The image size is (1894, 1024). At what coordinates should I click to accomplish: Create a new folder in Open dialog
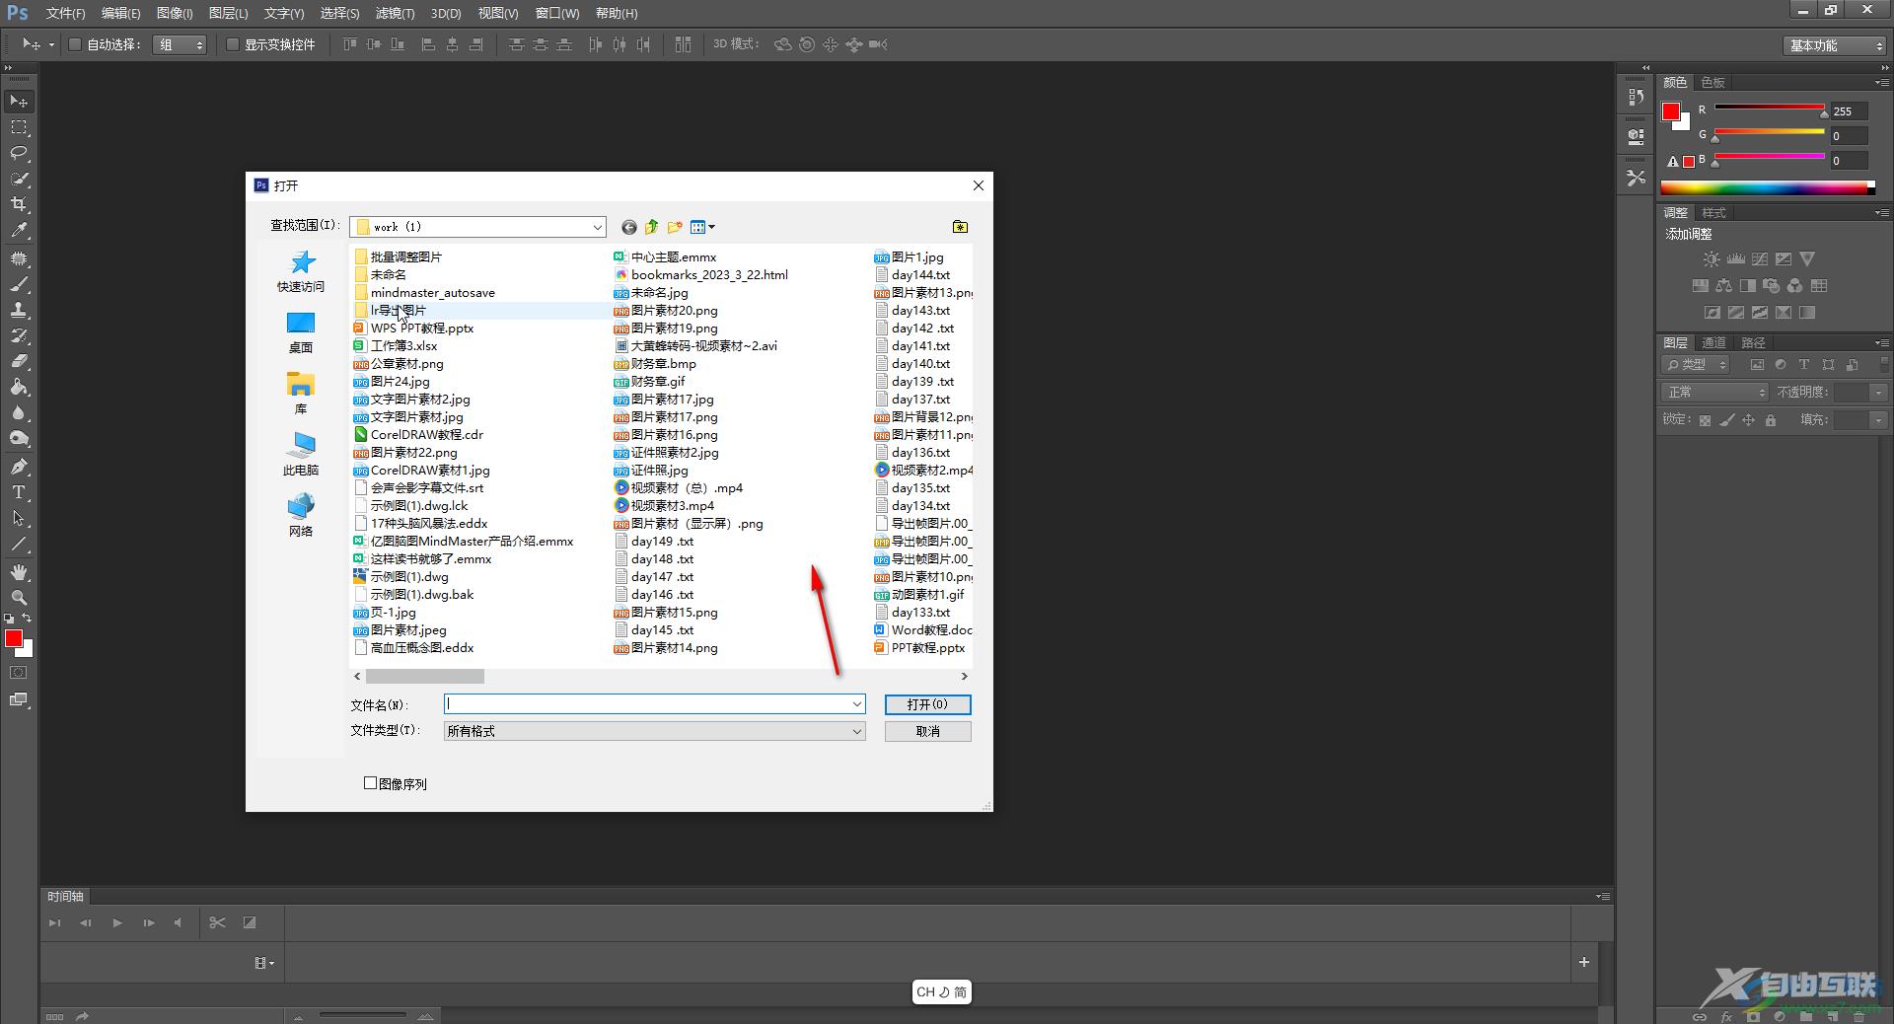675,227
